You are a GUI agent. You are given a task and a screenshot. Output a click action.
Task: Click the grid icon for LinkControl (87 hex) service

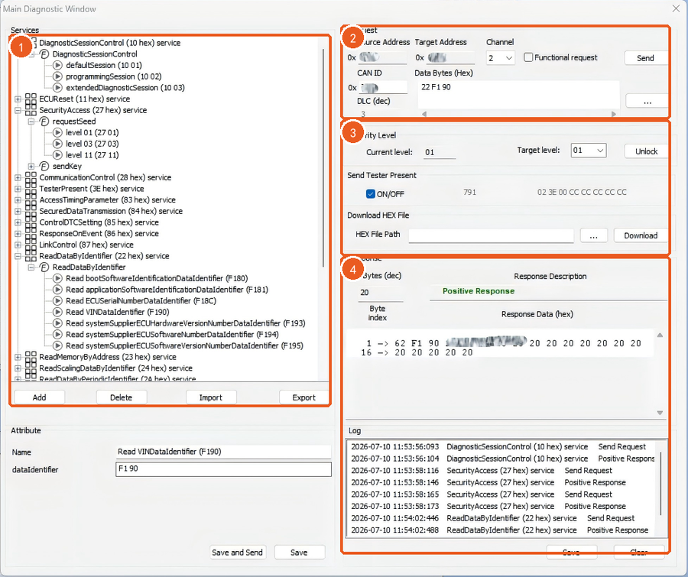[x=31, y=245]
